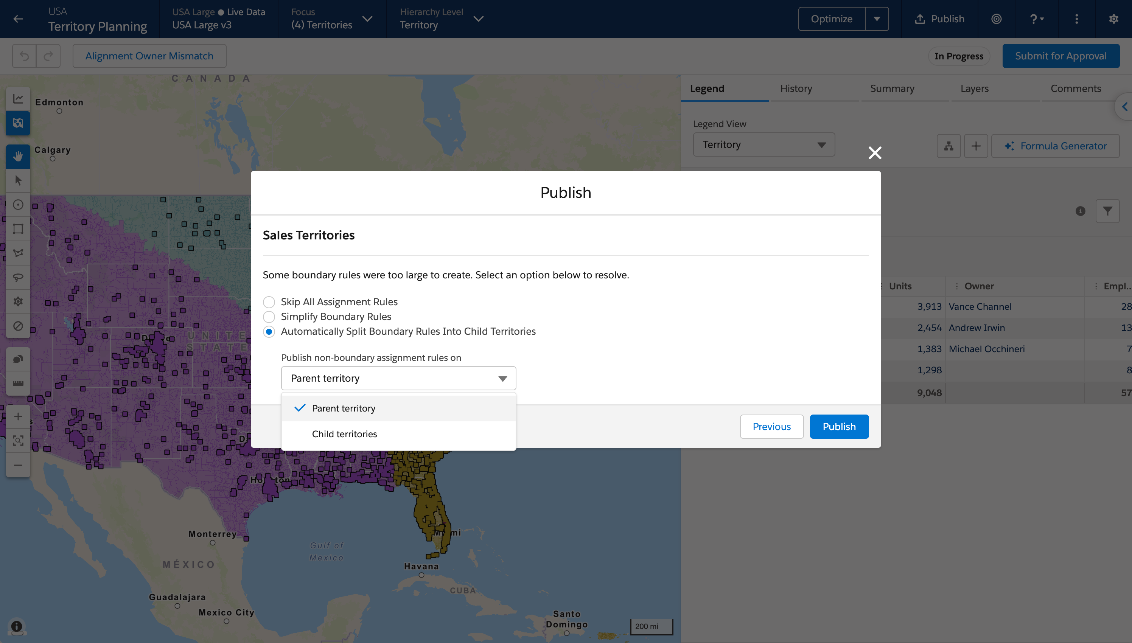Click the map info icon at bottom left

tap(17, 626)
